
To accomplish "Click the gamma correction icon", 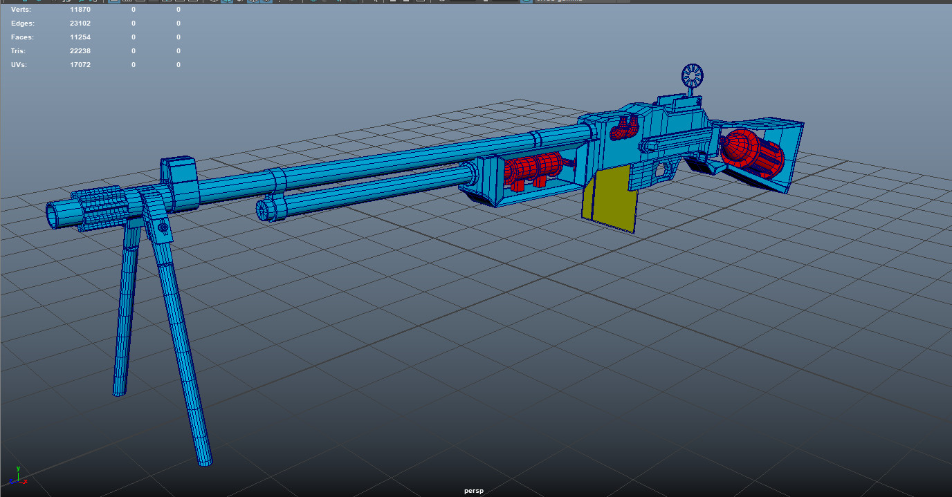I will click(485, 3).
